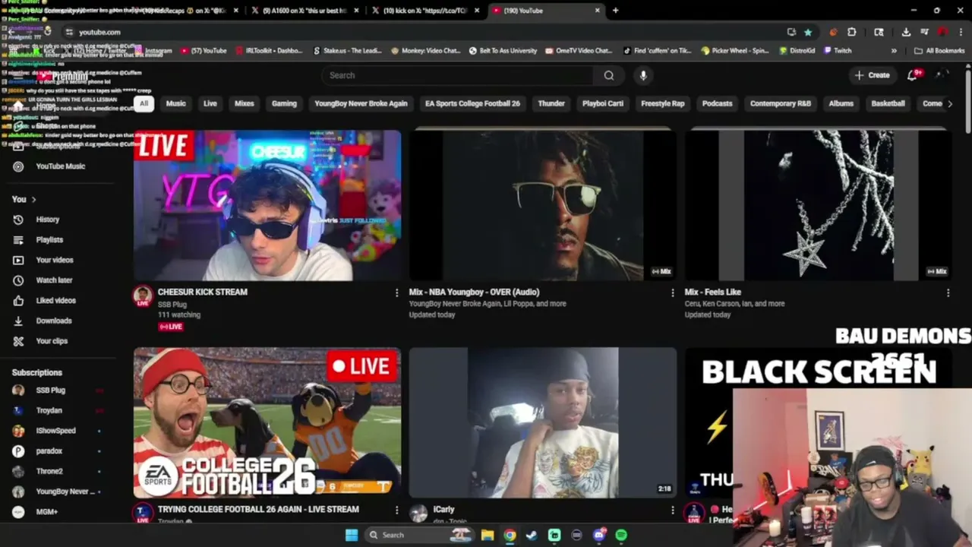This screenshot has width=972, height=547.
Task: Select the Live filter chip
Action: (210, 103)
